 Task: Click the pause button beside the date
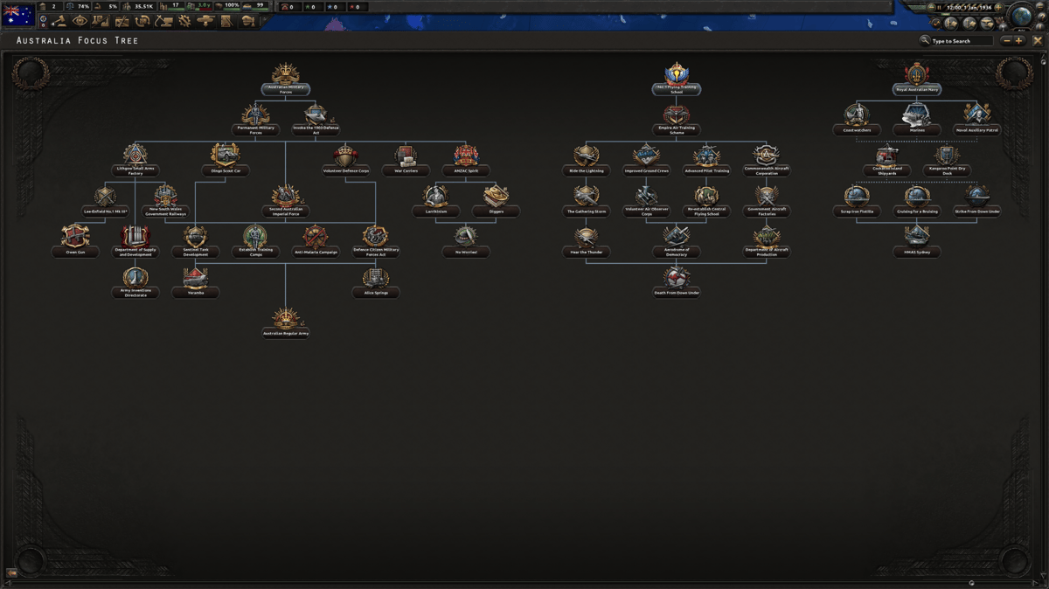[x=939, y=7]
